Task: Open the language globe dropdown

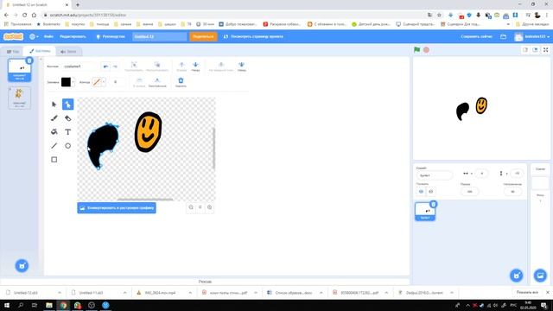Action: pos(34,36)
